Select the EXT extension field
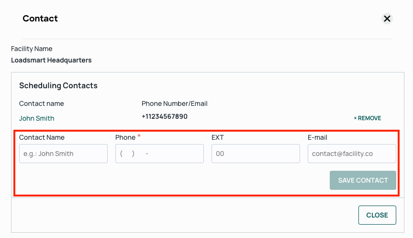 click(256, 154)
